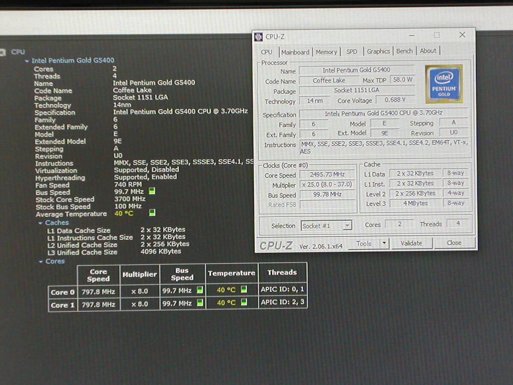Collapse the Caches section
The image size is (513, 385).
click(41, 223)
